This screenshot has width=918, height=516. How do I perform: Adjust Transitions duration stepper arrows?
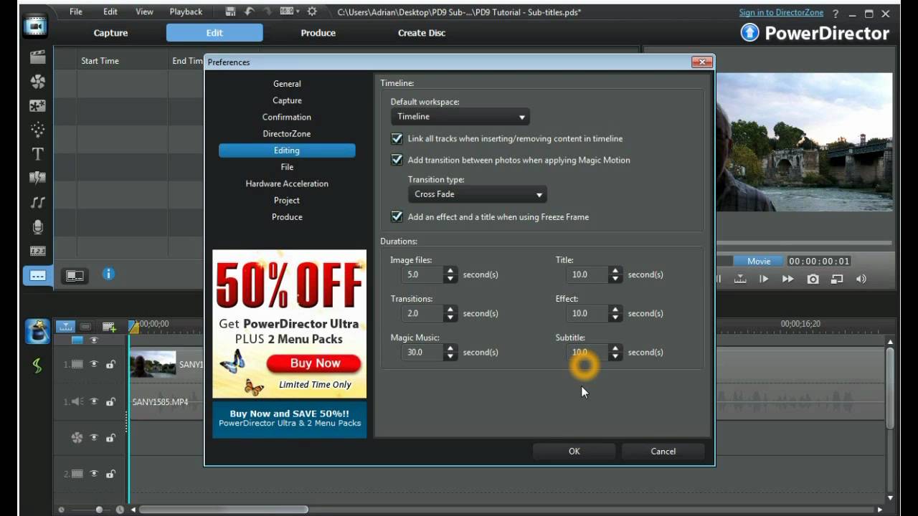click(x=450, y=313)
